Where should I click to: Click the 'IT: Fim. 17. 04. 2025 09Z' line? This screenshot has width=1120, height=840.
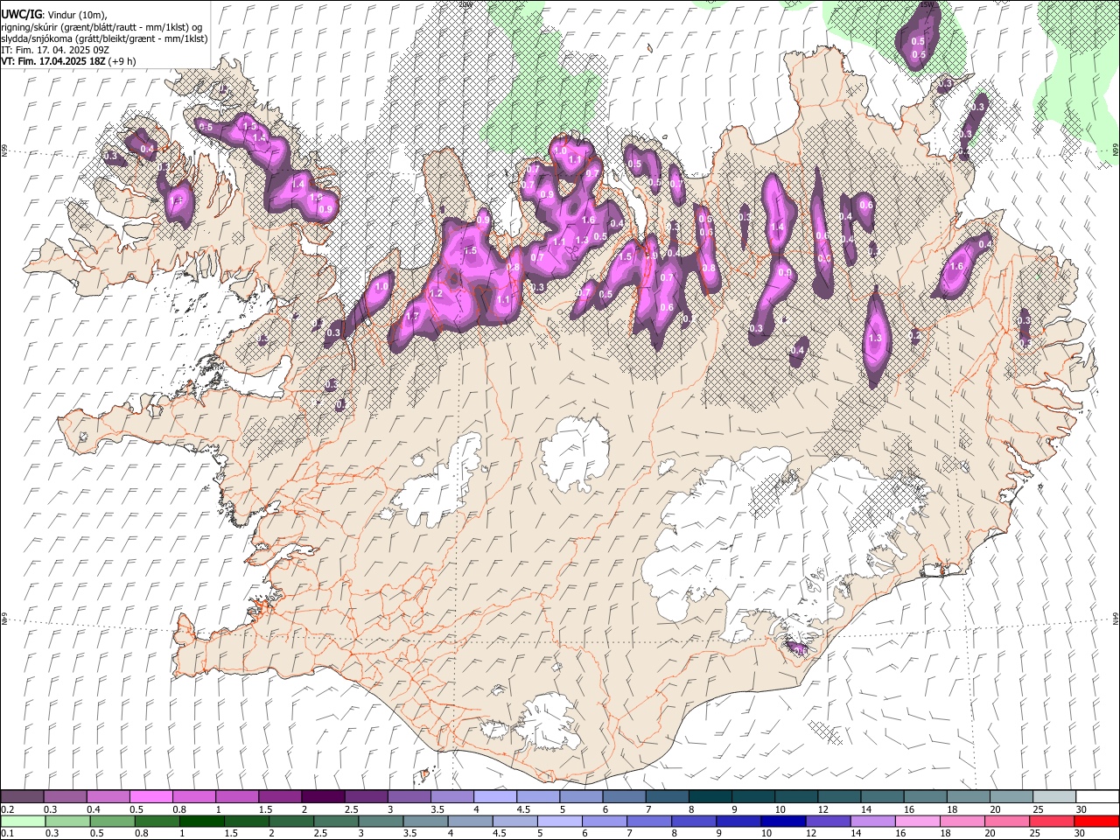[55, 50]
